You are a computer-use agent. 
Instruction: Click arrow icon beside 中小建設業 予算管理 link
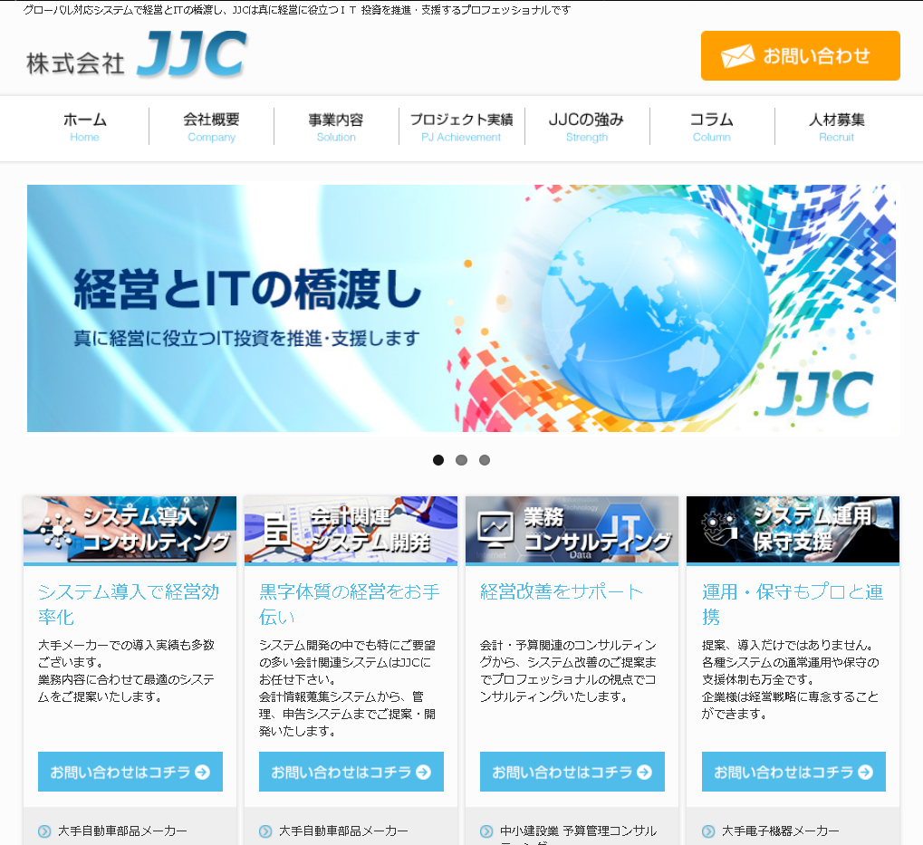tap(487, 831)
